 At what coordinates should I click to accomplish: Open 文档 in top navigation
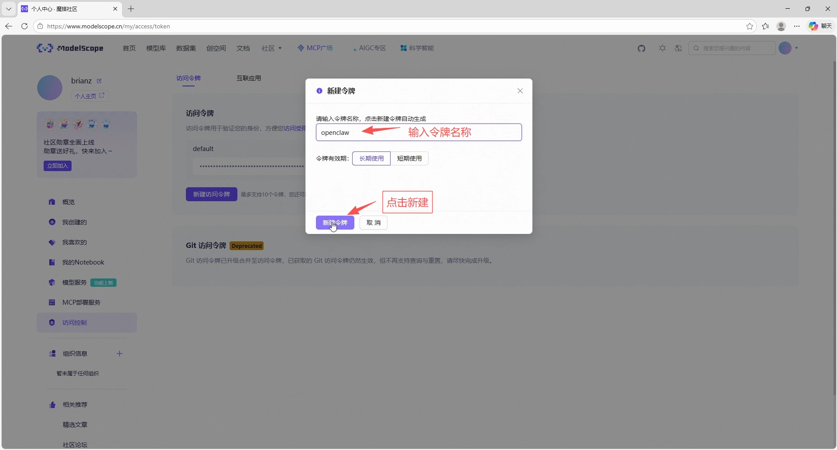tap(243, 48)
